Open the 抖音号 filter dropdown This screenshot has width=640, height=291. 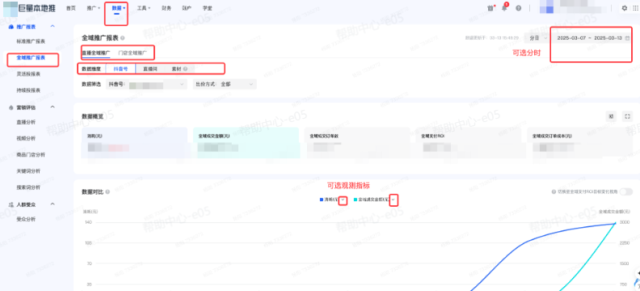pos(146,84)
